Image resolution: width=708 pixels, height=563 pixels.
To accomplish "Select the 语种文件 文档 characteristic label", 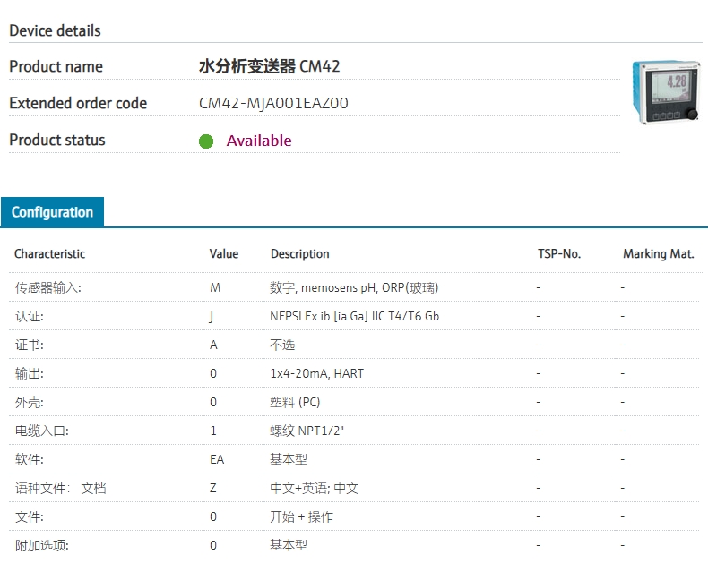I will tap(61, 488).
